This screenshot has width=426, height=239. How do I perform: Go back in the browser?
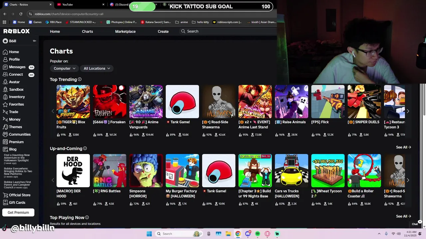tap(5, 14)
